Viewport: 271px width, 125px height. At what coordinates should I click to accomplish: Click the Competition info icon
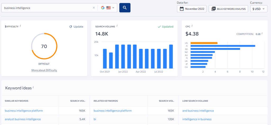262,33
